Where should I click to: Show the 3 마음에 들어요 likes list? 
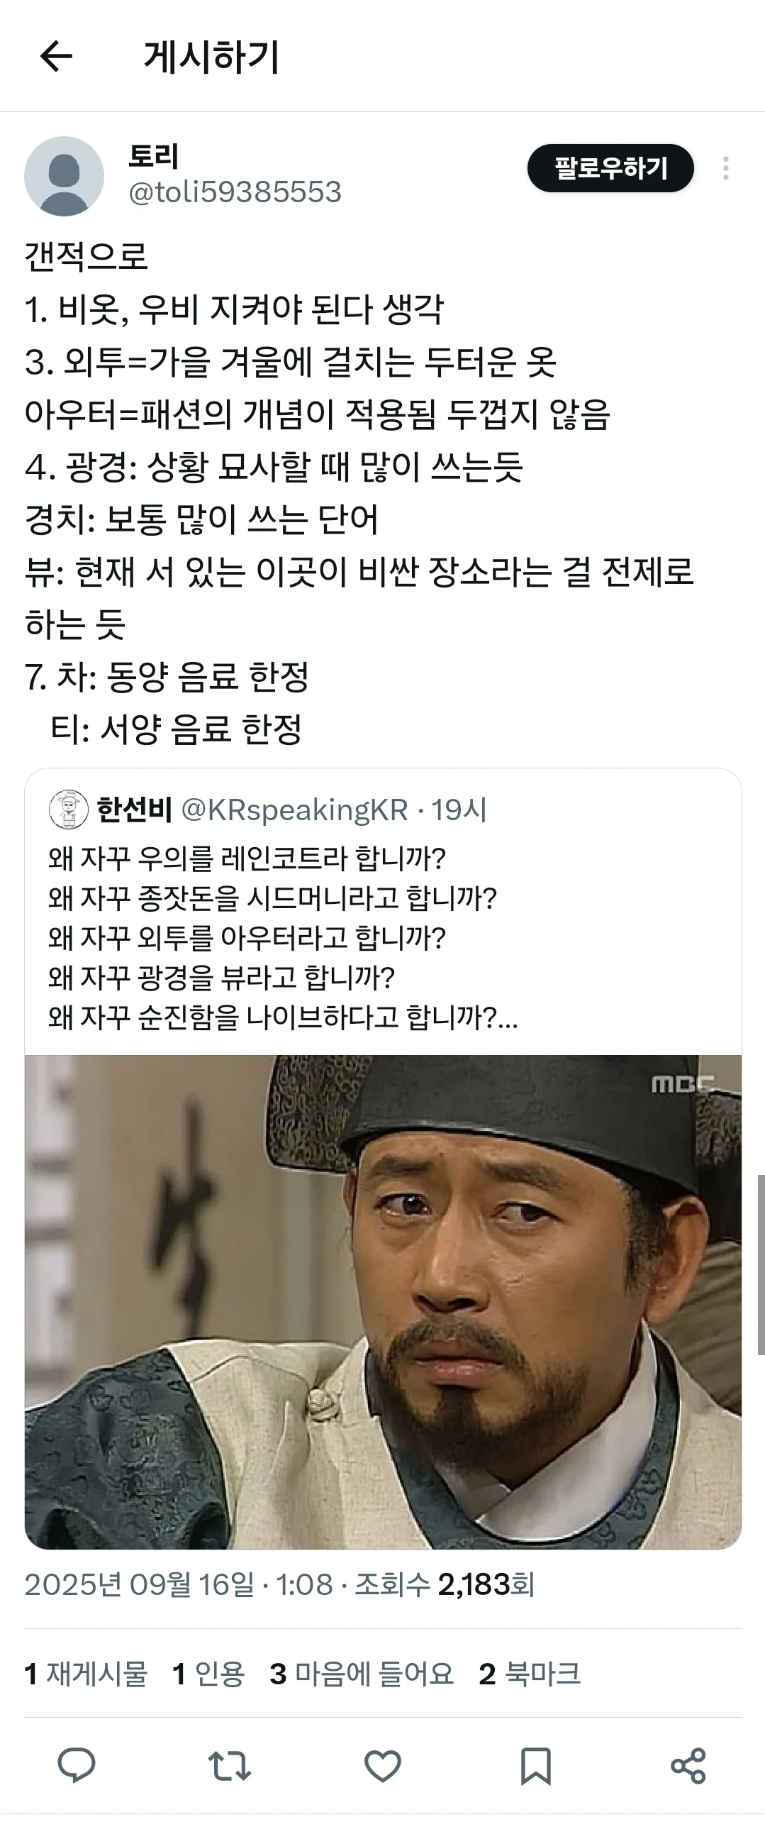(x=362, y=1674)
